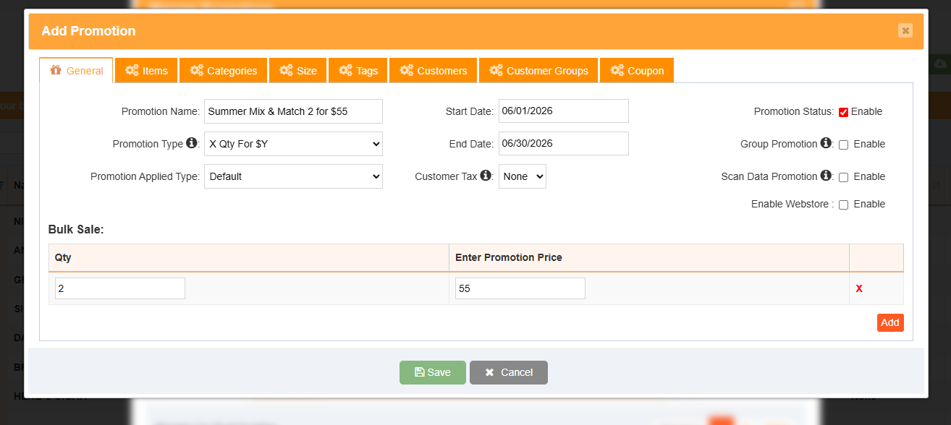Viewport: 951px width, 425px height.
Task: Go to the Size tab
Action: (x=298, y=71)
